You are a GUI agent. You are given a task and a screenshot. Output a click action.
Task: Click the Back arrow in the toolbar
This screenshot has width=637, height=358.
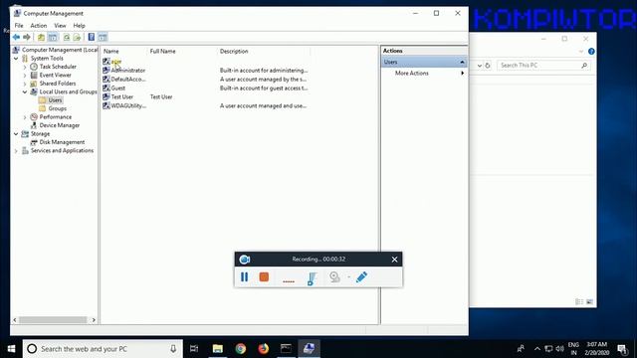coord(16,38)
